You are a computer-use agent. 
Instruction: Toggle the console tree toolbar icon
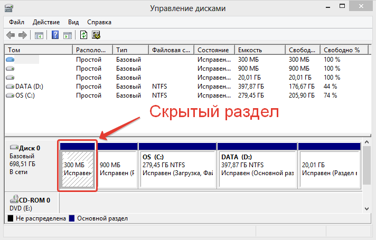(x=39, y=35)
